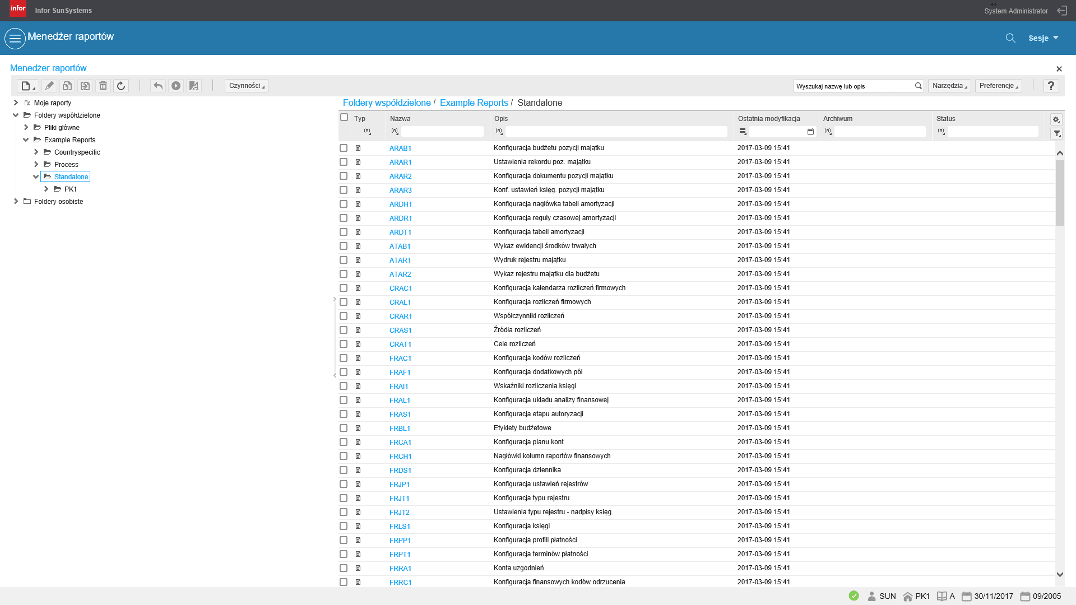Tick the CRAC1 row checkbox

pyautogui.click(x=344, y=288)
